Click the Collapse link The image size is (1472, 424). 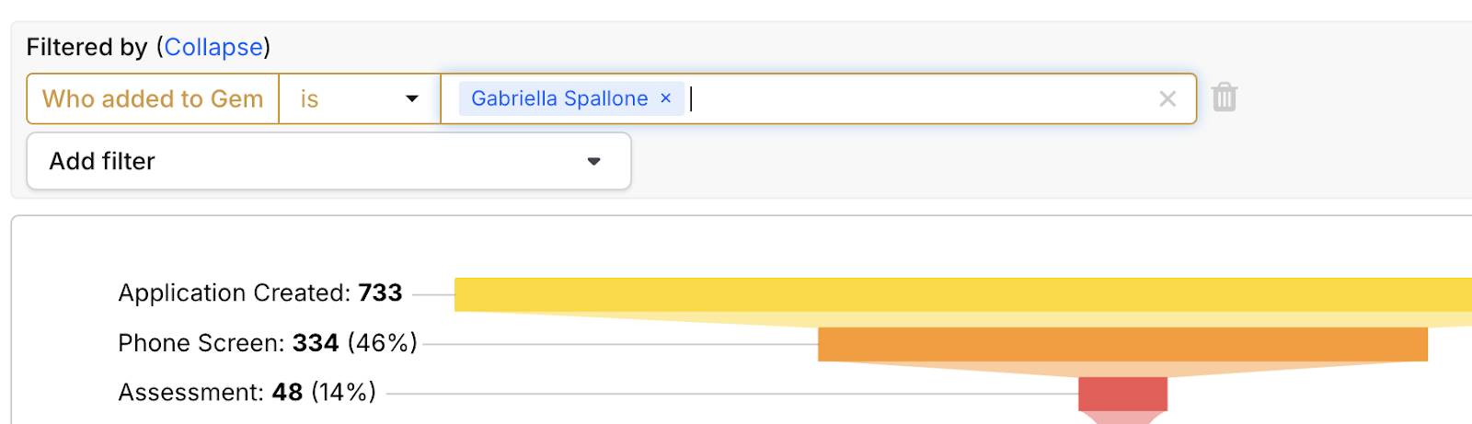point(213,47)
